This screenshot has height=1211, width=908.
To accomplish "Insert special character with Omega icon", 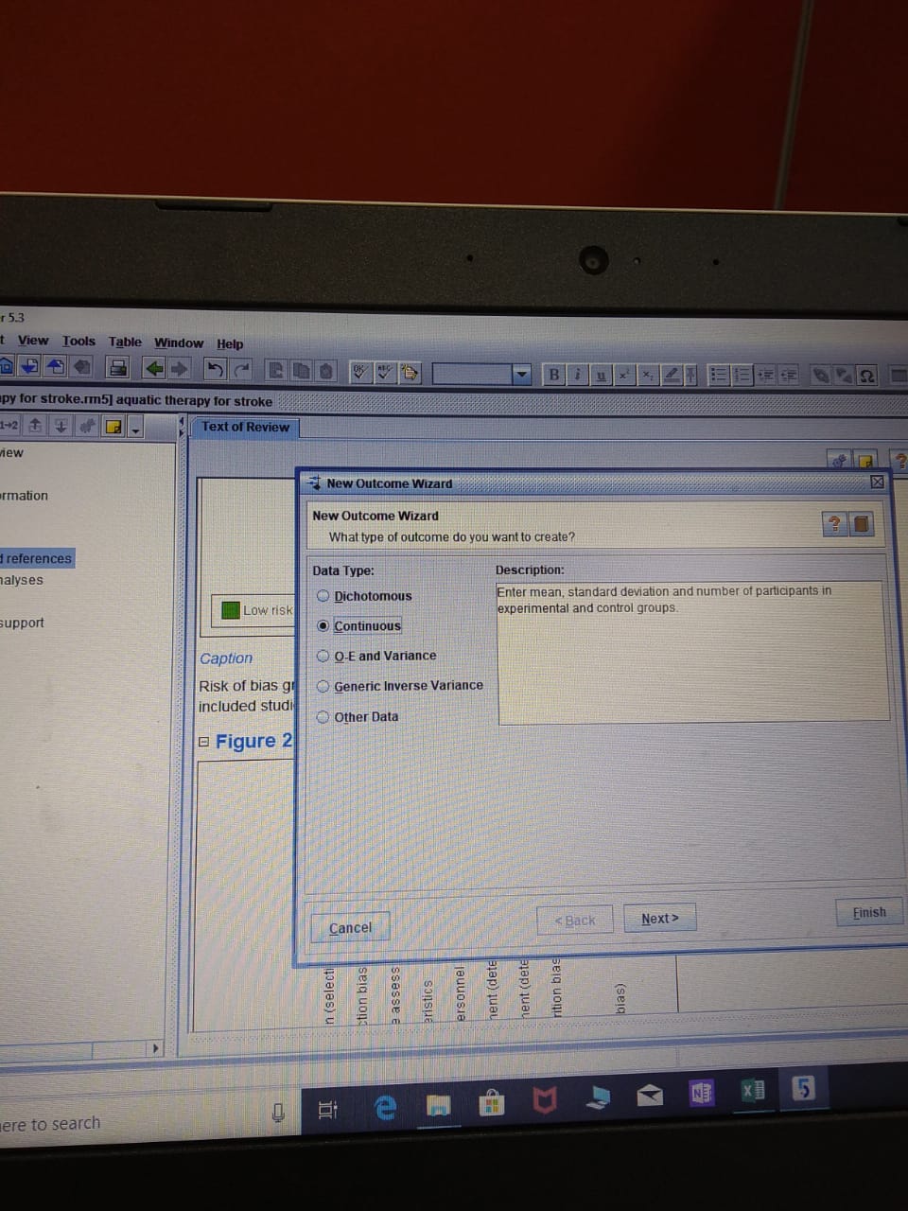I will [x=866, y=376].
